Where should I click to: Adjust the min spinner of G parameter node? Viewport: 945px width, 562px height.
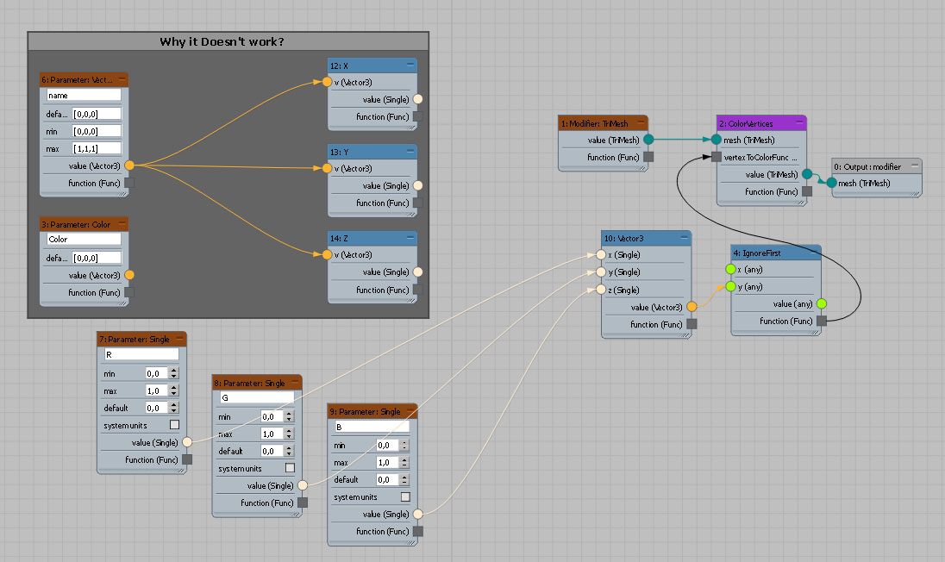tap(290, 416)
